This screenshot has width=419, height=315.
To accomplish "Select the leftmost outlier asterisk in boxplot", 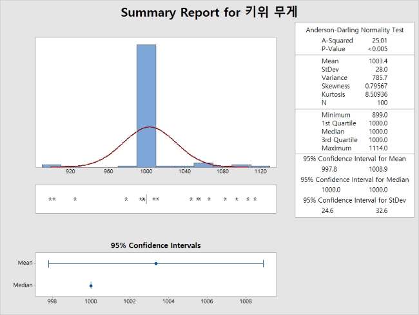I will (x=50, y=199).
